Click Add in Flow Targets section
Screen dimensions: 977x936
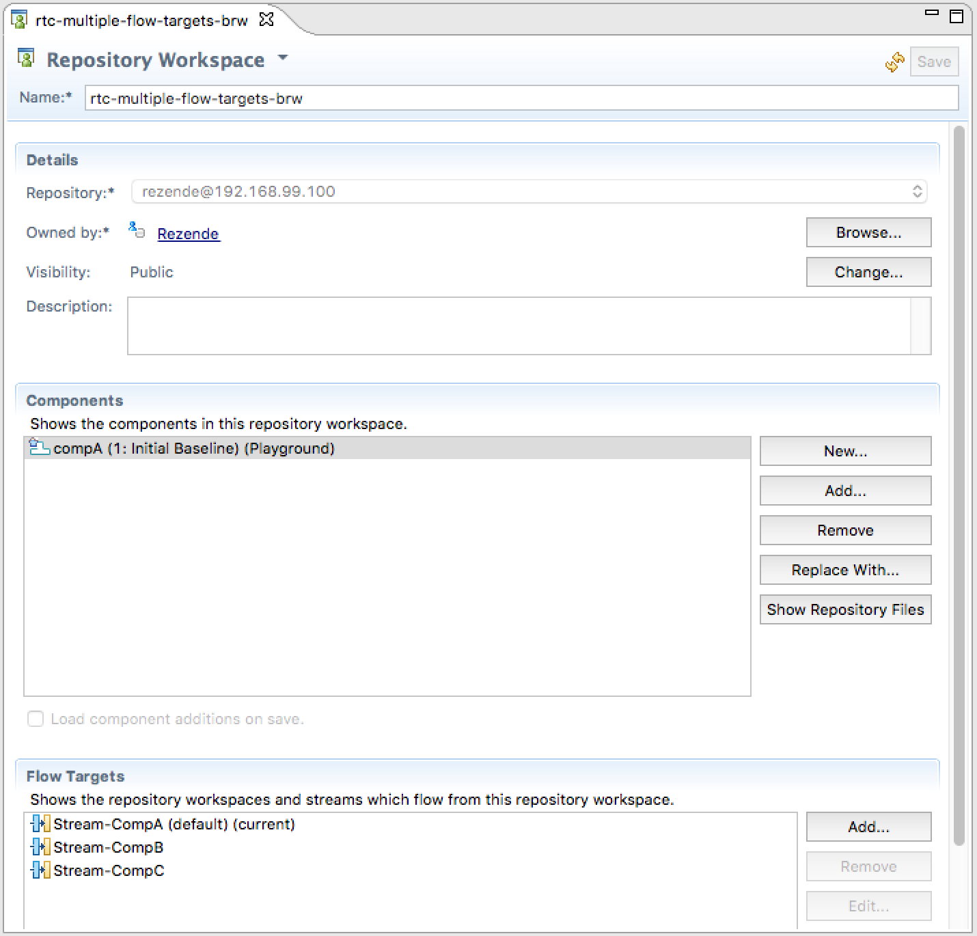tap(868, 827)
